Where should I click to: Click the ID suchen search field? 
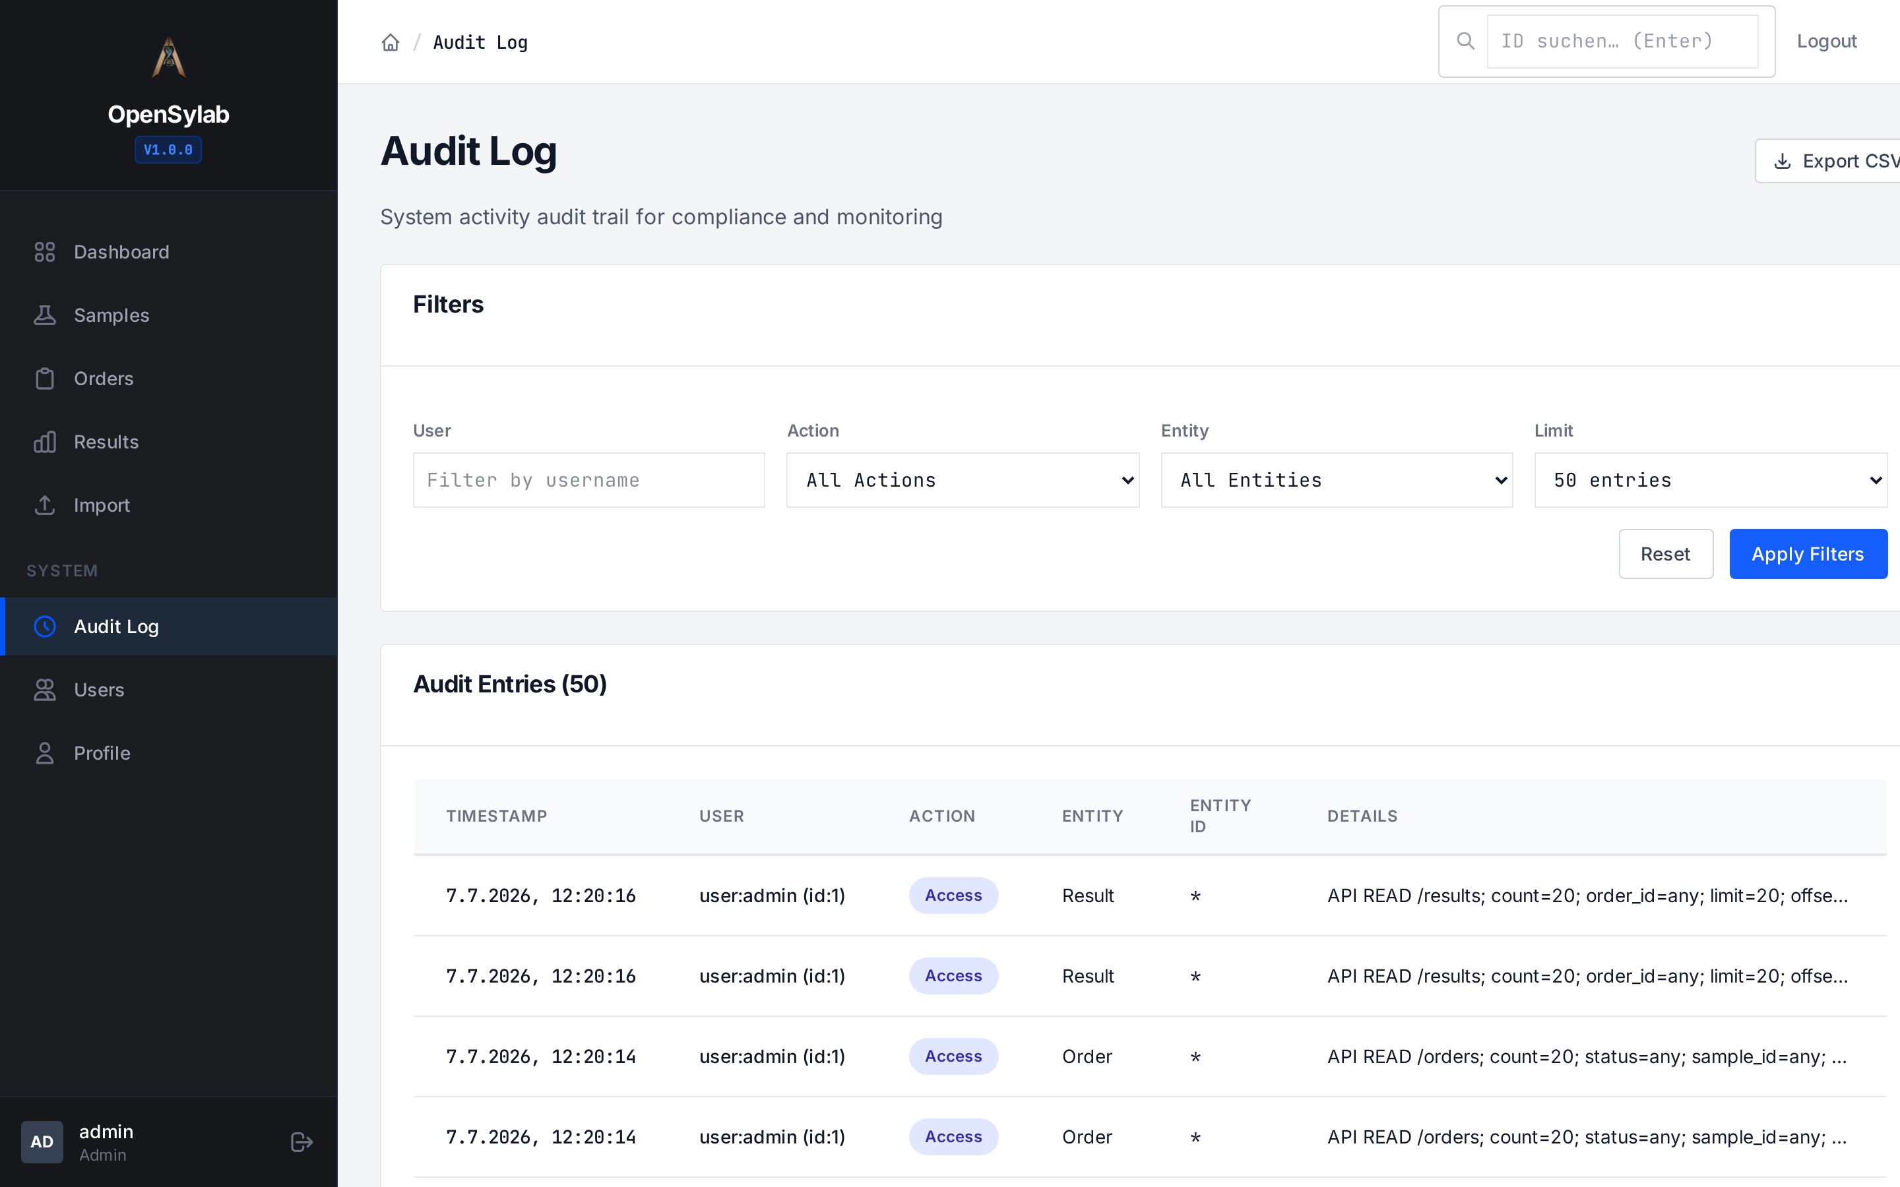pos(1622,41)
